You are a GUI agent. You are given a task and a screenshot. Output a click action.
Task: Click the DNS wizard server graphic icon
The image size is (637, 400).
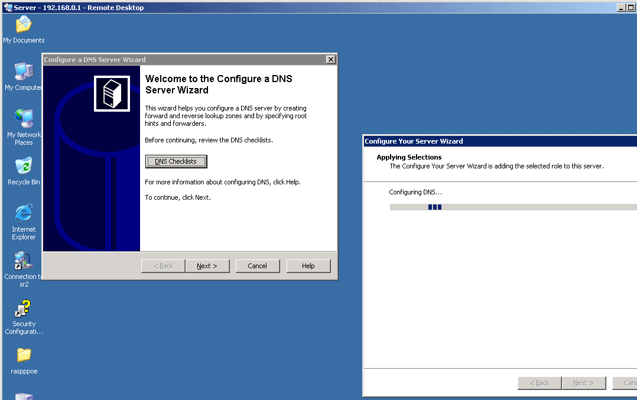(x=112, y=93)
